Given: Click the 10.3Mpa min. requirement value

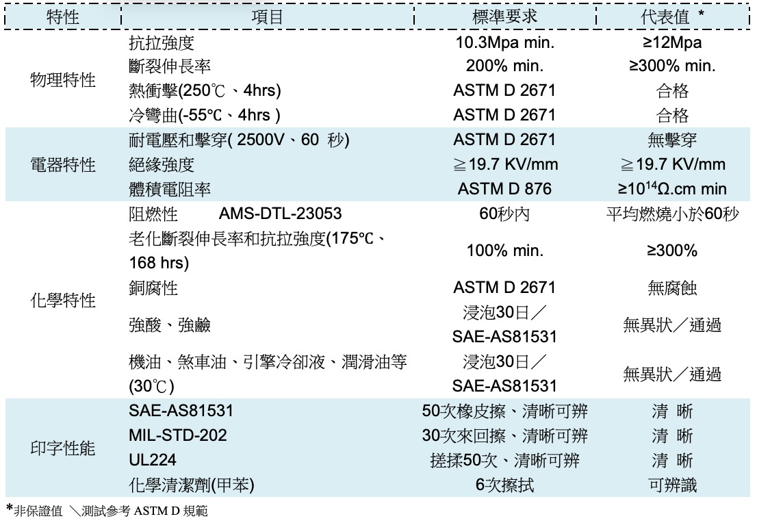Looking at the screenshot, I should [504, 43].
